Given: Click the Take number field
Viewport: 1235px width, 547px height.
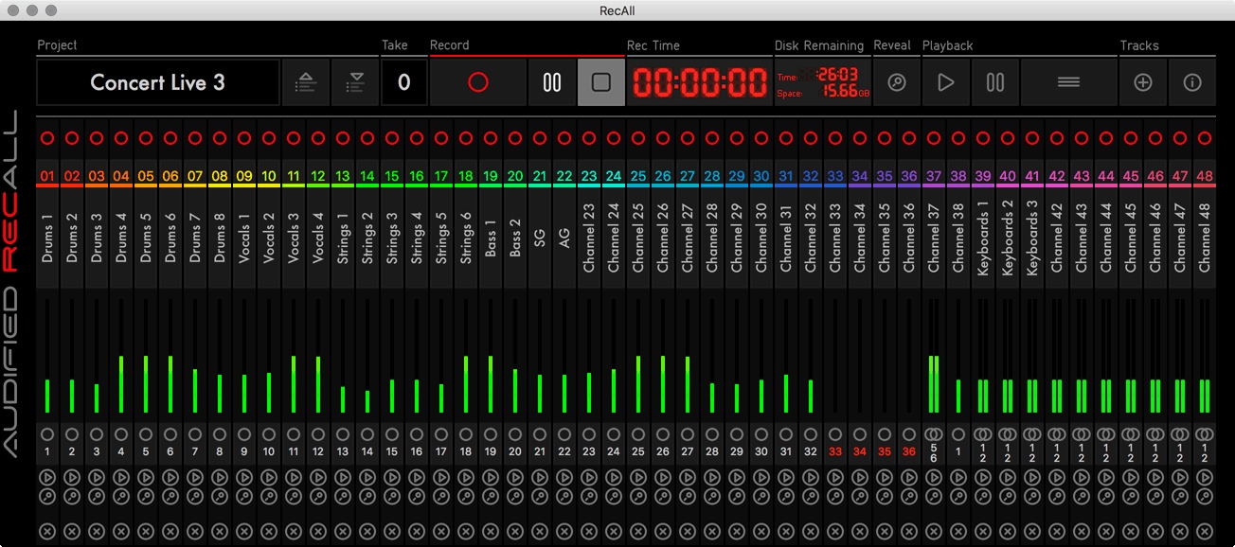Looking at the screenshot, I should point(403,82).
